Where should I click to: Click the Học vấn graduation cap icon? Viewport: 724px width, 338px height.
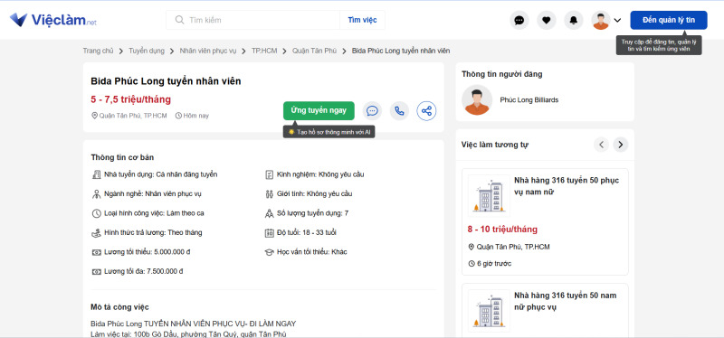[269, 252]
